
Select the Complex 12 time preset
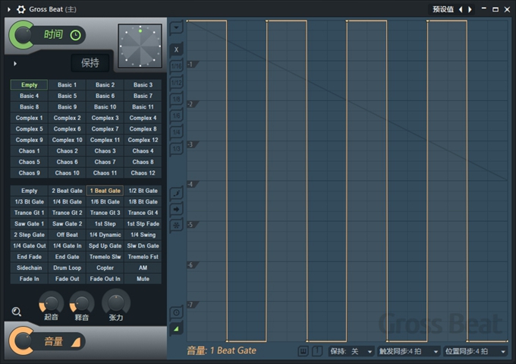143,140
